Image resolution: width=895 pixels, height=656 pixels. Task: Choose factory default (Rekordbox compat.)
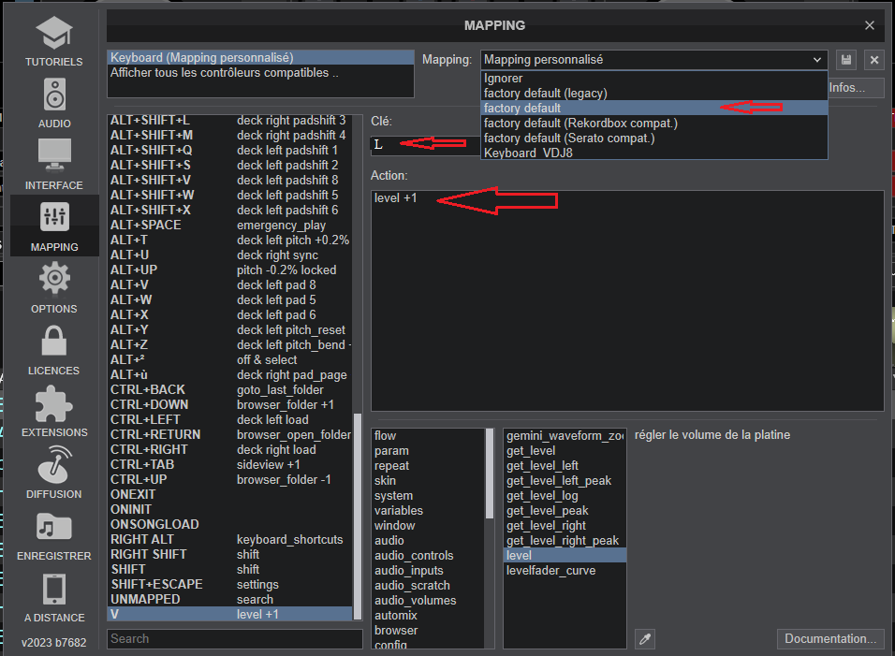654,124
